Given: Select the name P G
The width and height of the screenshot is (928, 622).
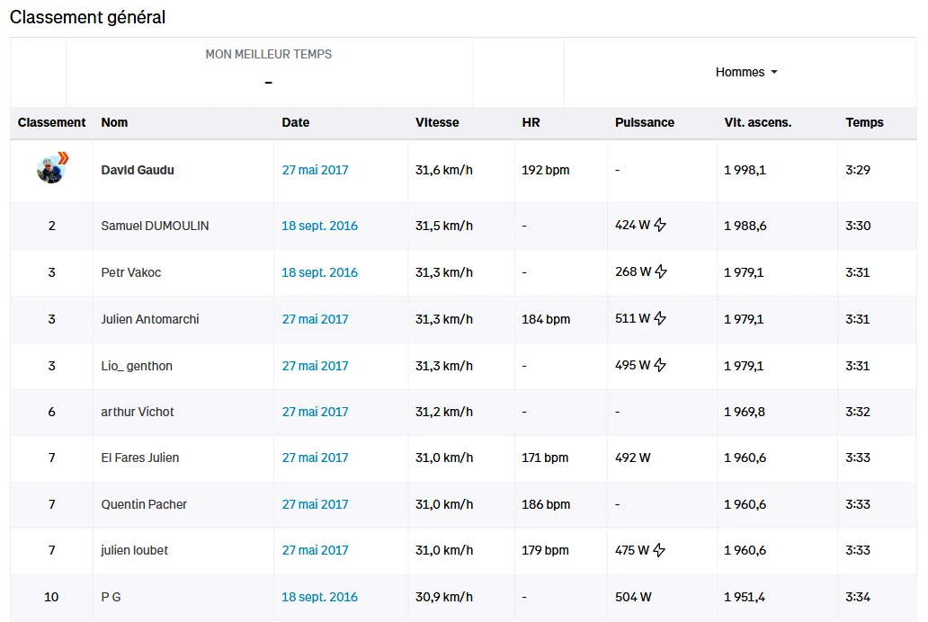Looking at the screenshot, I should pyautogui.click(x=111, y=597).
